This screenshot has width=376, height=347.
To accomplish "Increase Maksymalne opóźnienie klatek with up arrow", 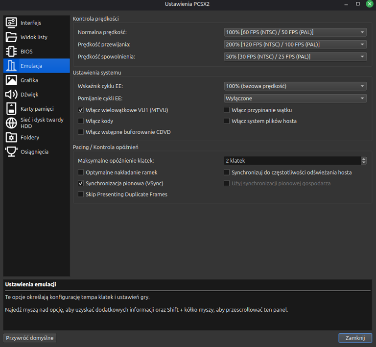I will pyautogui.click(x=364, y=159).
